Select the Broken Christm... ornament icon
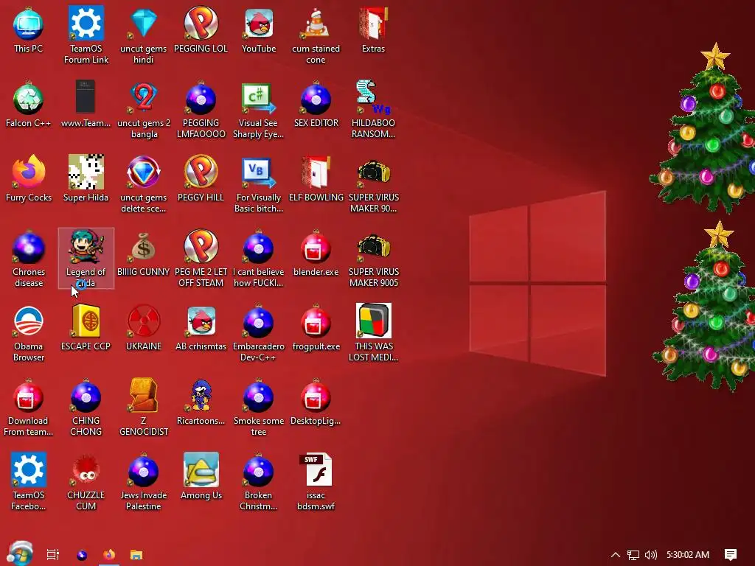The height and width of the screenshot is (566, 755). click(259, 481)
